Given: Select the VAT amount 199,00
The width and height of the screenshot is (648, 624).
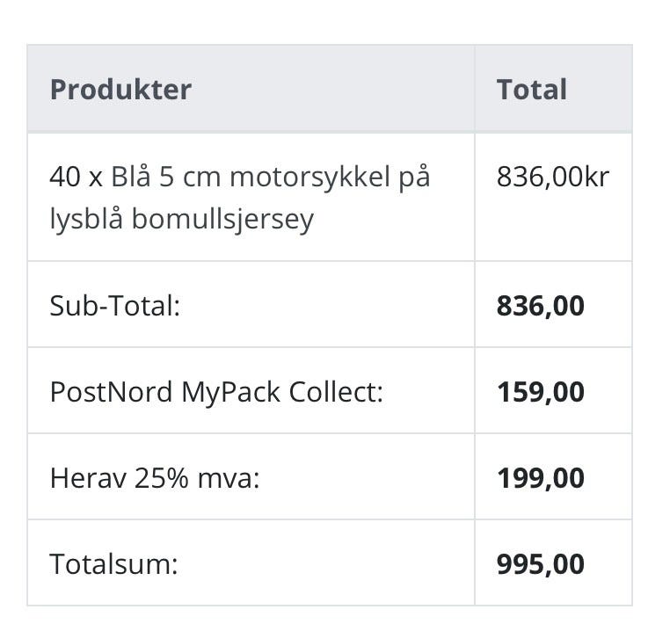Looking at the screenshot, I should click(540, 478).
